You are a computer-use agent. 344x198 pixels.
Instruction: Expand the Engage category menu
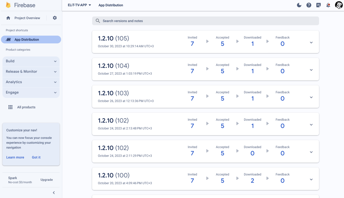tap(31, 93)
